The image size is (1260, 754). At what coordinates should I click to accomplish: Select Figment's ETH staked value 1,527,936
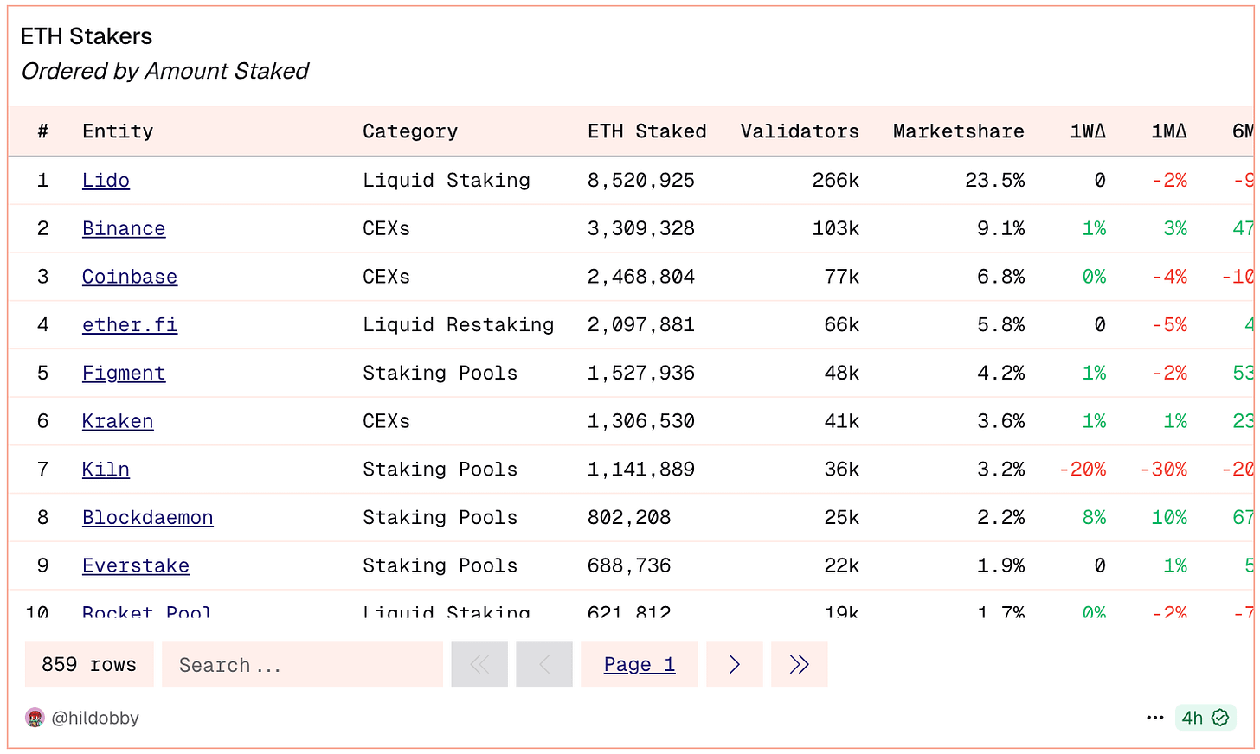pos(641,374)
